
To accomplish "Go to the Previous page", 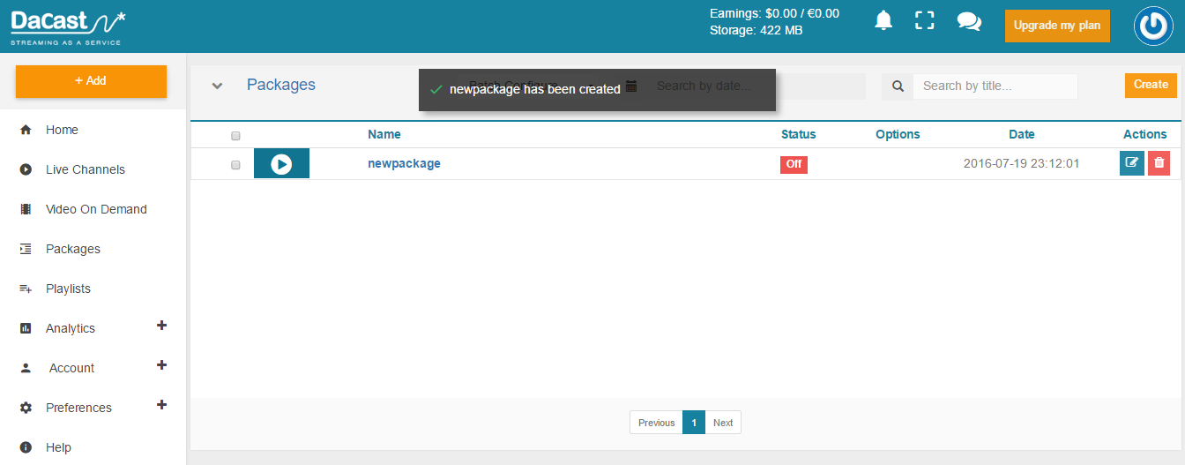I will pos(657,423).
